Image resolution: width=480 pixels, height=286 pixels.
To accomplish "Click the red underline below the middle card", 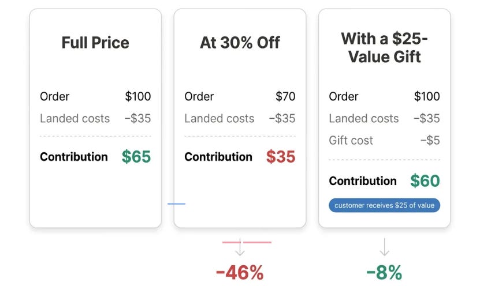I will [247, 242].
